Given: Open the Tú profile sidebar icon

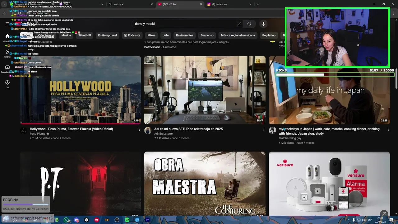Looking at the screenshot, I should pyautogui.click(x=7, y=84).
